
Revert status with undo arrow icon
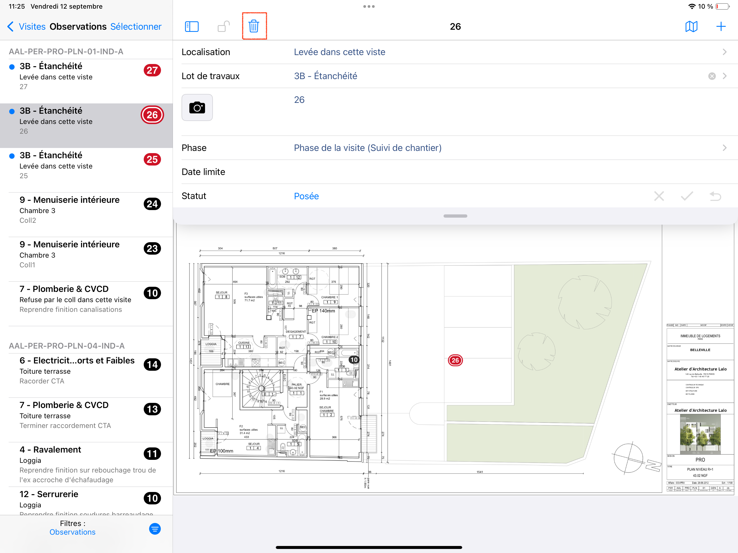715,196
